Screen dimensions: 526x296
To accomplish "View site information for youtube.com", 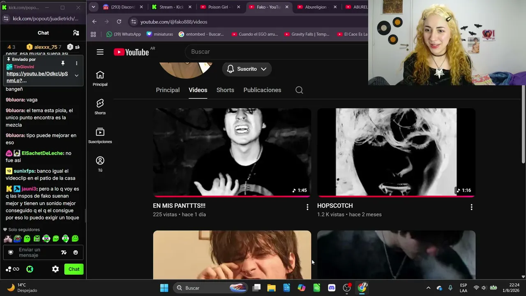I will 133,22.
